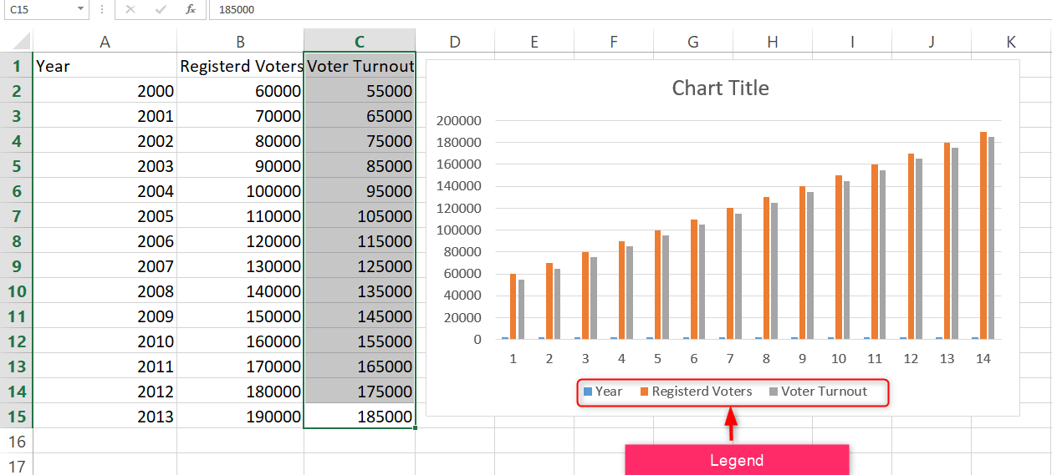The height and width of the screenshot is (475, 1052).
Task: Click the Enter checkmark icon in formula bar
Action: click(161, 9)
